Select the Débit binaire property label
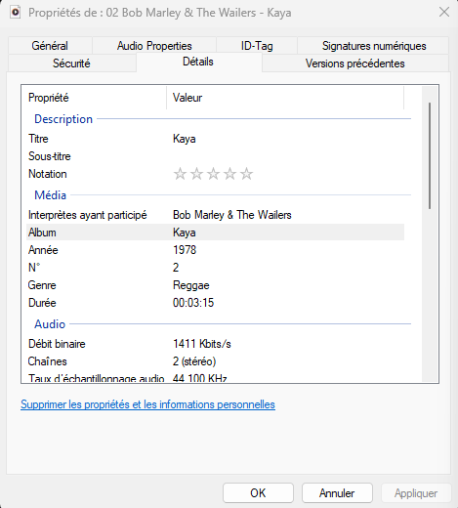The height and width of the screenshot is (508, 458). coord(57,344)
